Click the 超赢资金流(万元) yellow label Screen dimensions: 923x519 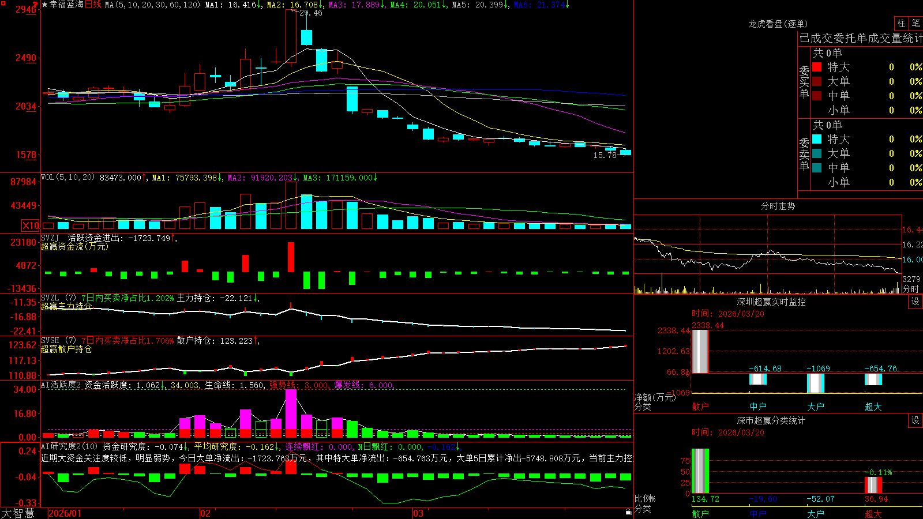pyautogui.click(x=74, y=246)
